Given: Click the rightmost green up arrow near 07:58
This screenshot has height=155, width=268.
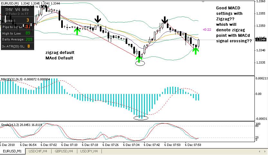Looking at the screenshot, I should (195, 50).
